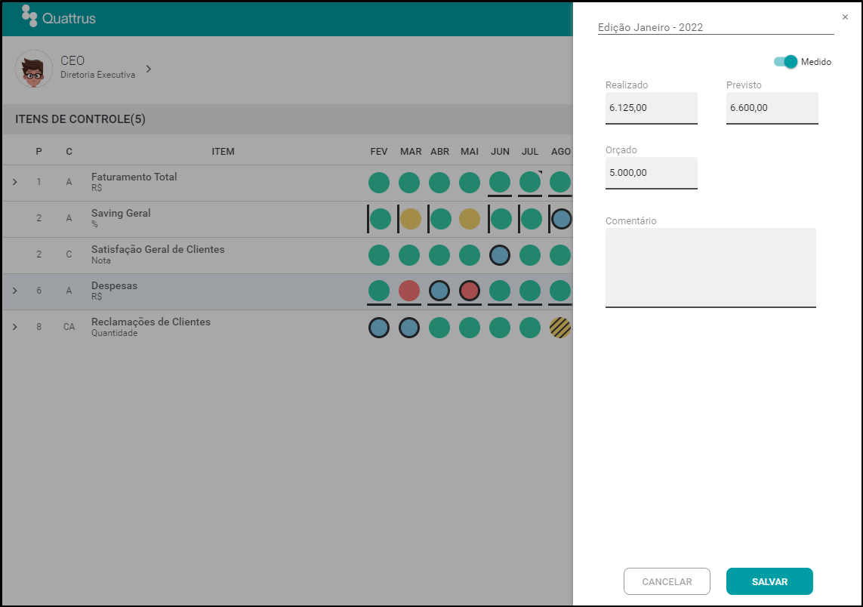Screen dimensions: 863x607
Task: Expand the CEO Diretoria Executiva chevron
Action: (149, 69)
